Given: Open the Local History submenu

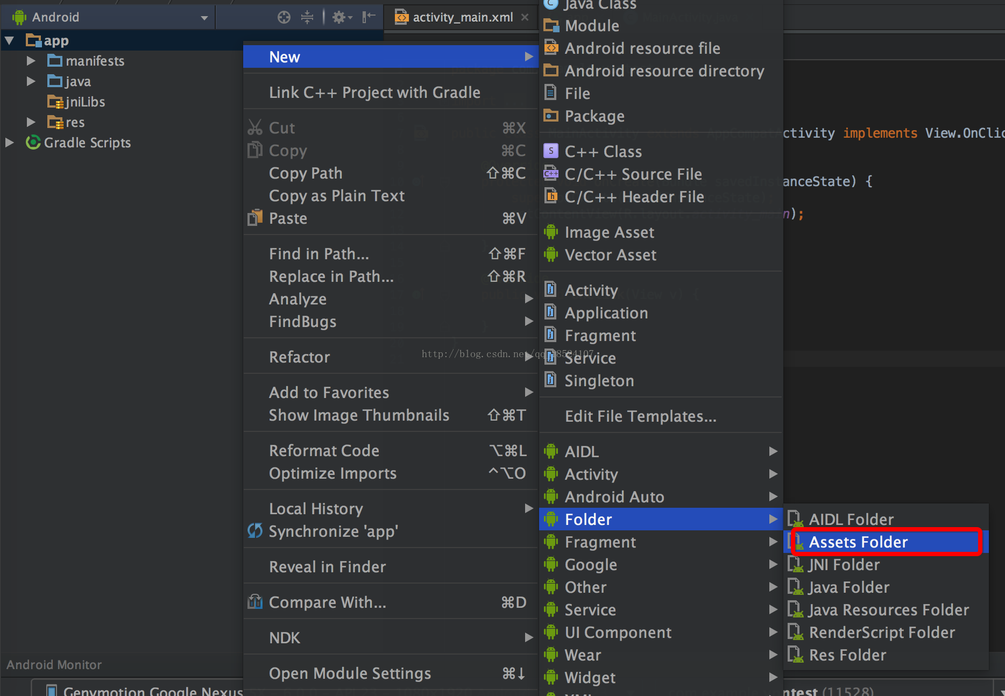Looking at the screenshot, I should coord(391,508).
